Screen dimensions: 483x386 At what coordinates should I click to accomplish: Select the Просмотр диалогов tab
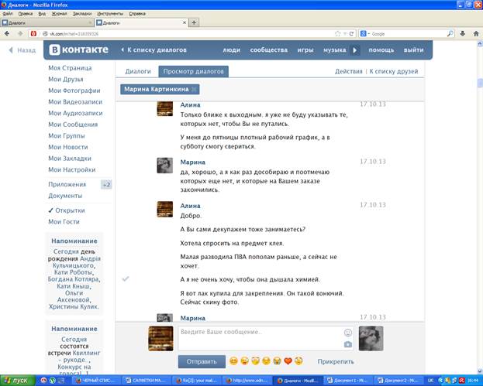click(194, 71)
